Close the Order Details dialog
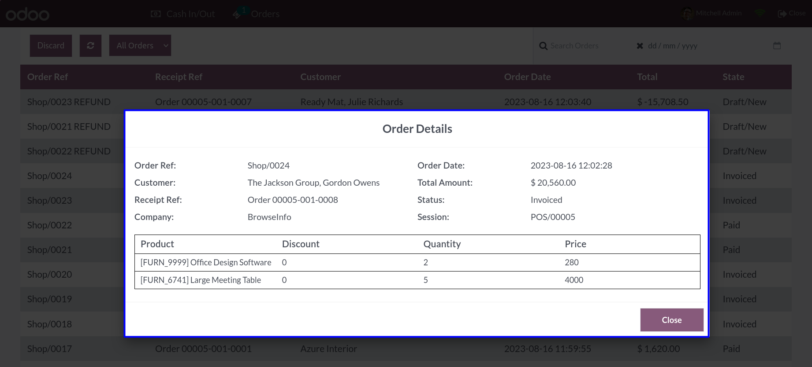The width and height of the screenshot is (812, 367). coord(671,320)
